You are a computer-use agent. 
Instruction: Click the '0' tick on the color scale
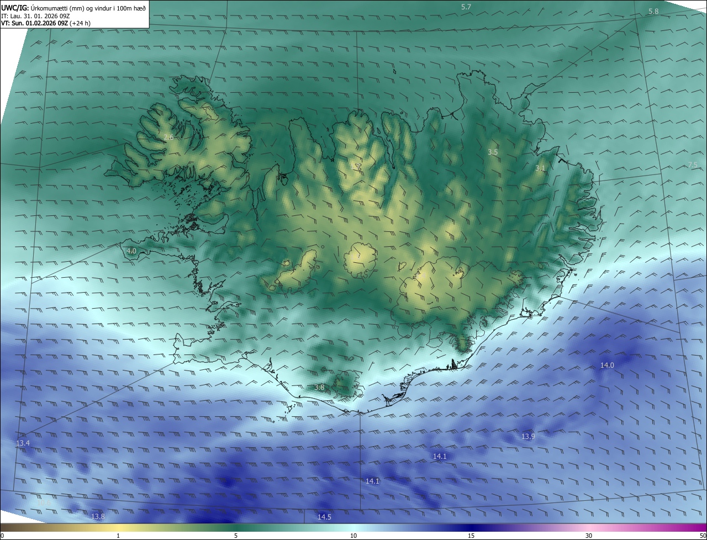tap(2, 536)
